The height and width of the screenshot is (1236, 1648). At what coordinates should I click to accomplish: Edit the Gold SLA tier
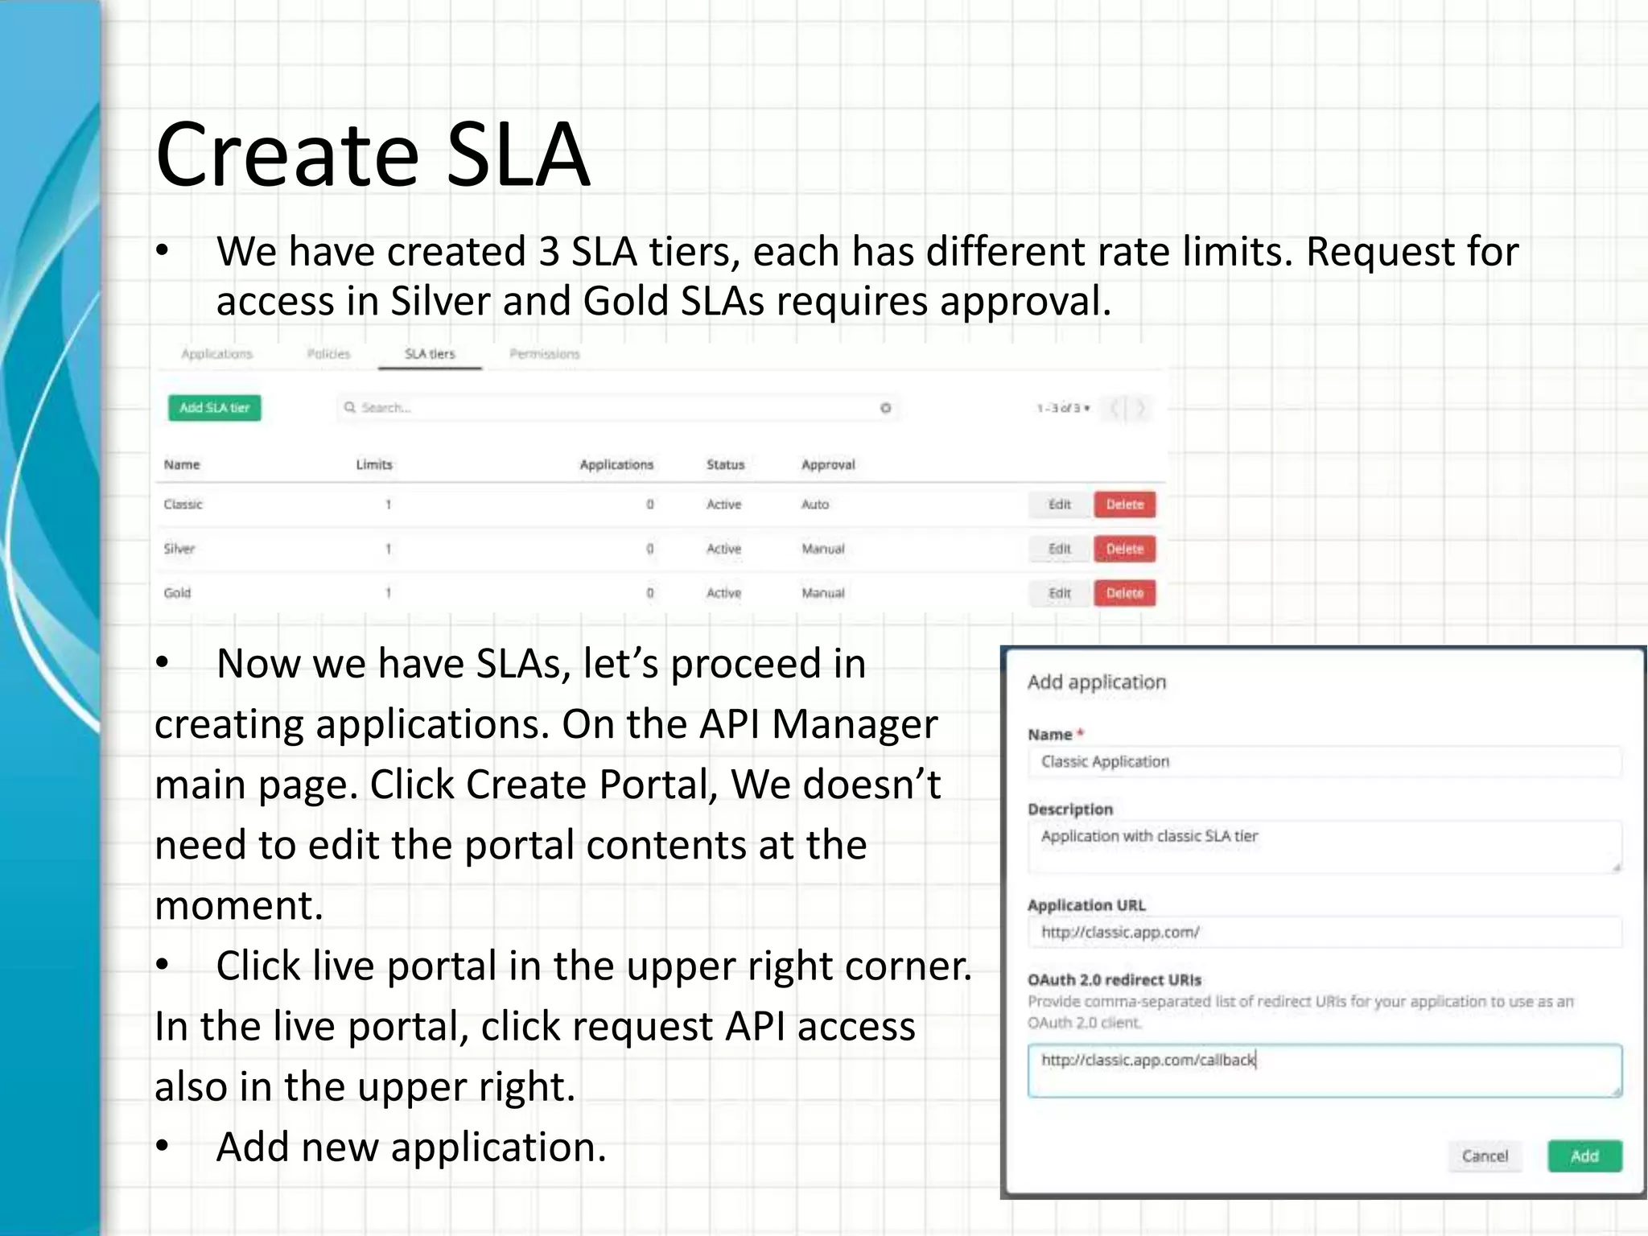pos(1060,593)
